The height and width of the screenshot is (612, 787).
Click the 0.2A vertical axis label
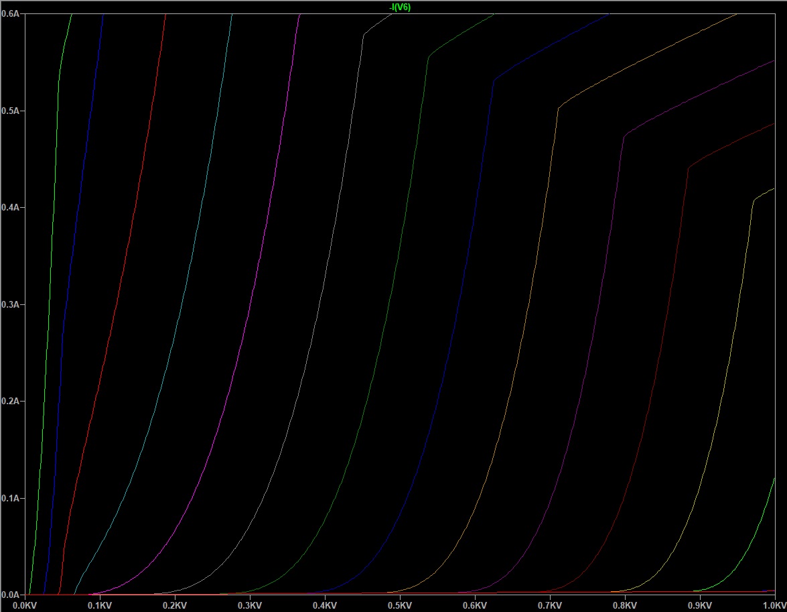point(11,401)
